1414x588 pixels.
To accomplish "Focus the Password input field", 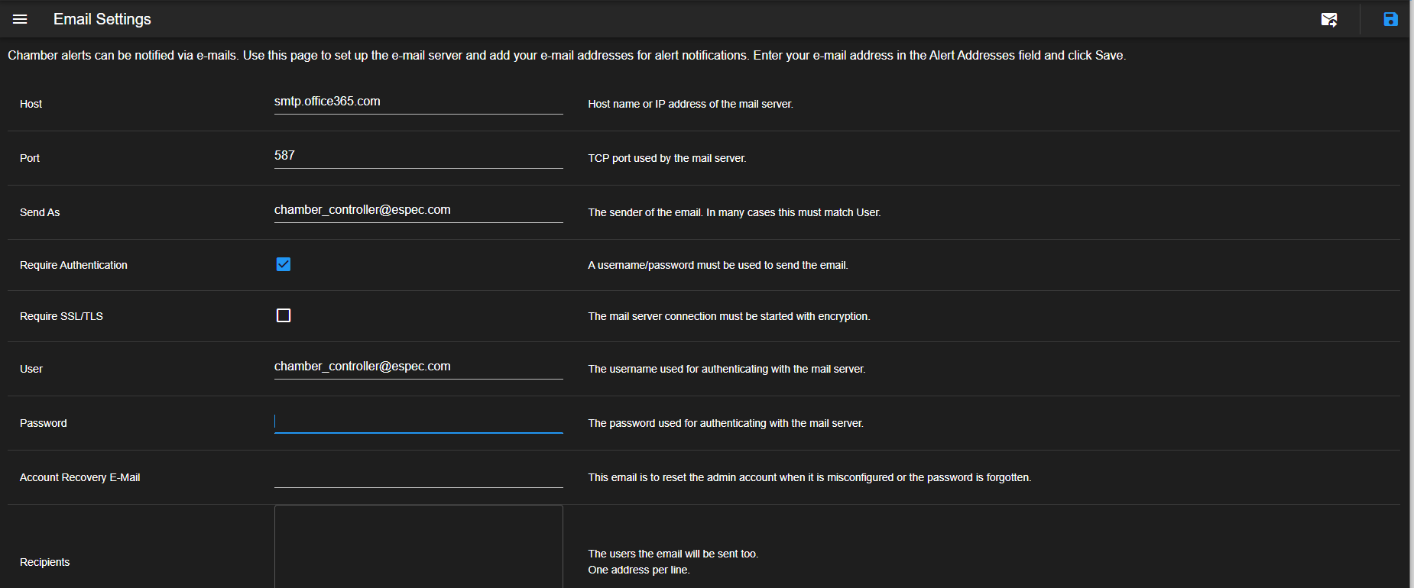I will [x=419, y=421].
